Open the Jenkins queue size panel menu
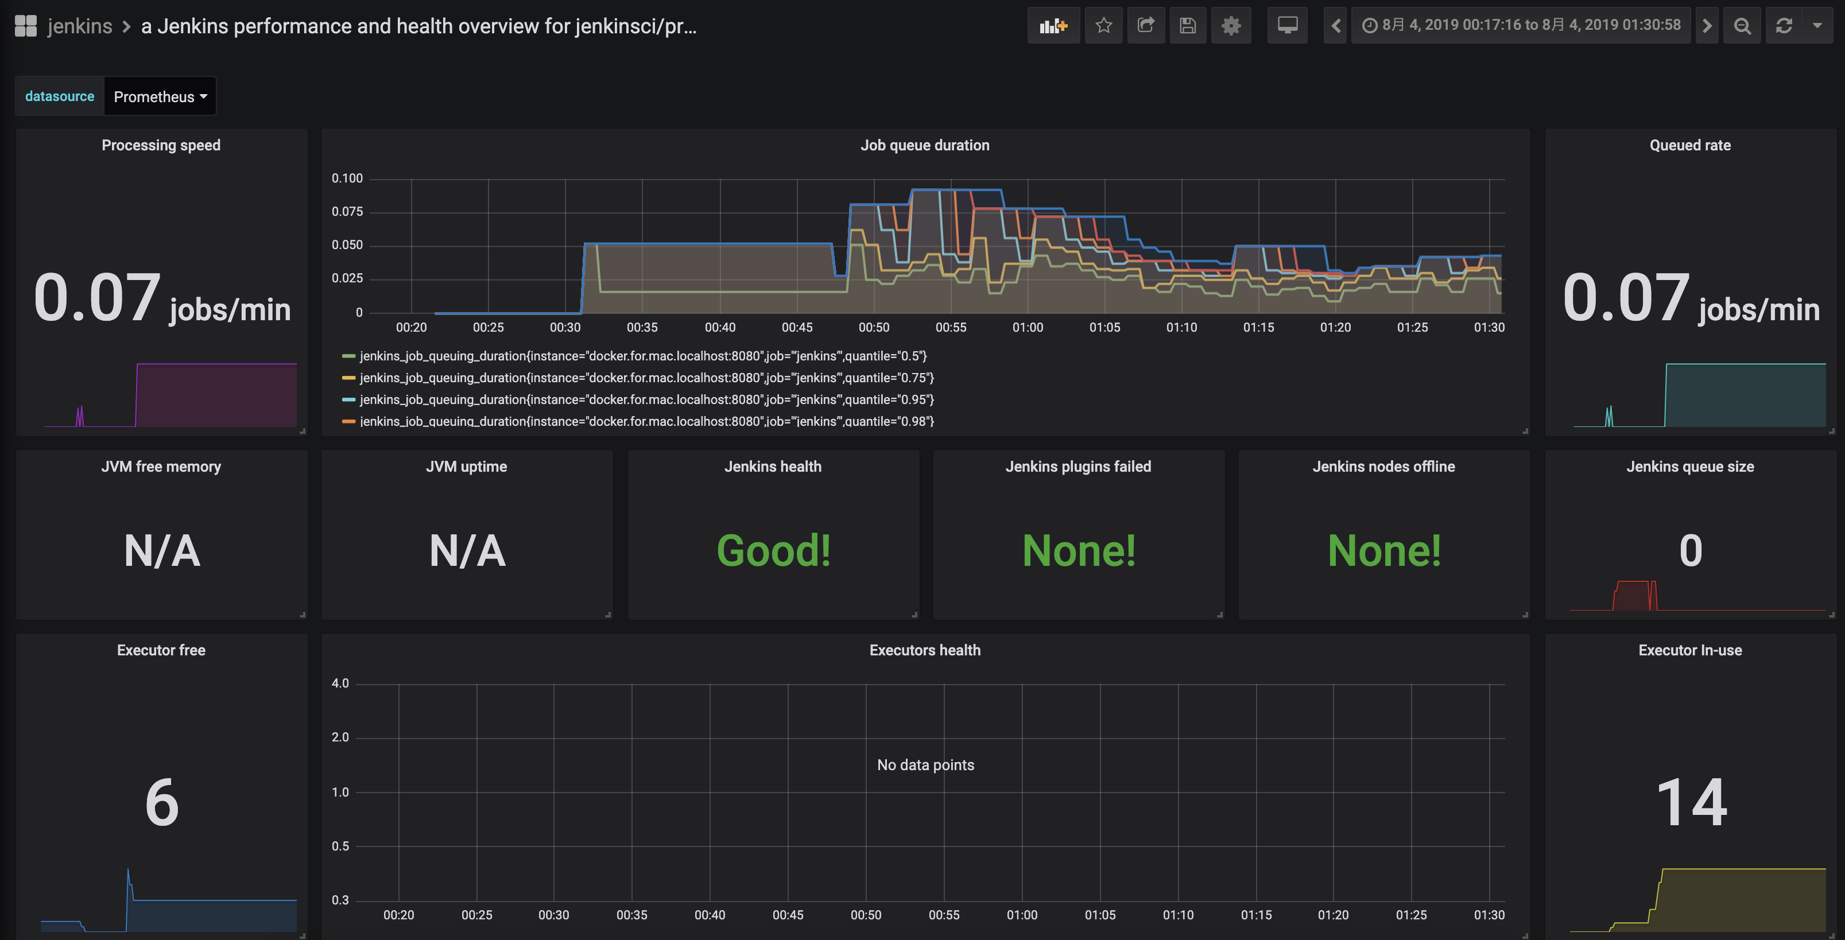The image size is (1845, 940). (1689, 467)
